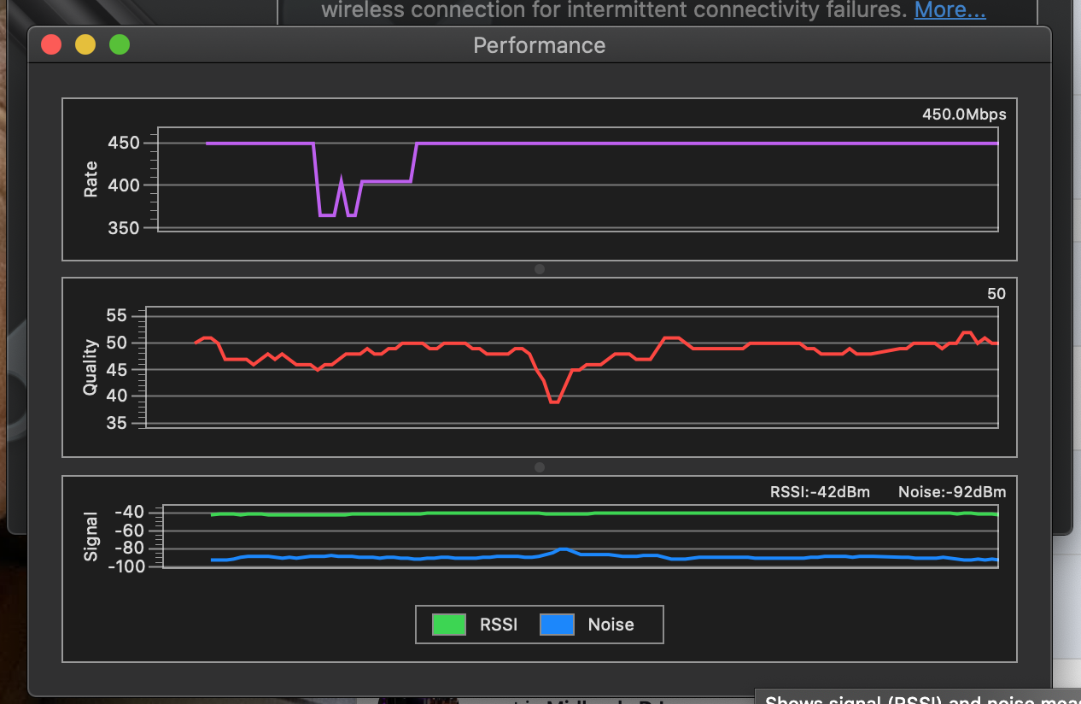
Task: Click the divider handle between Rate and Quality
Action: click(540, 269)
